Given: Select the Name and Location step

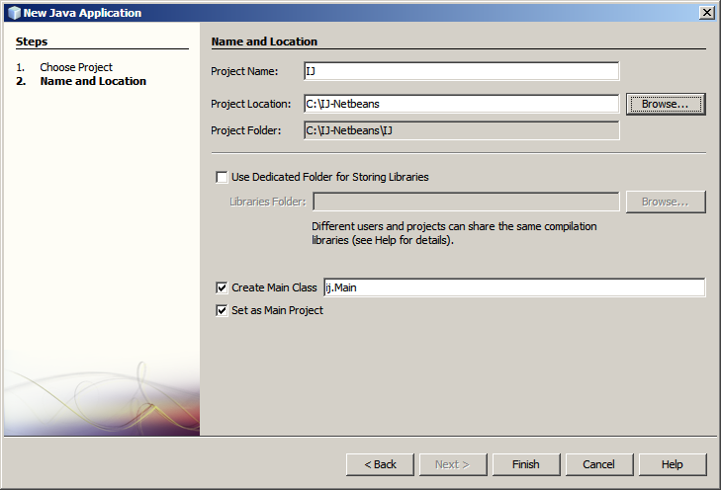Looking at the screenshot, I should pyautogui.click(x=93, y=81).
